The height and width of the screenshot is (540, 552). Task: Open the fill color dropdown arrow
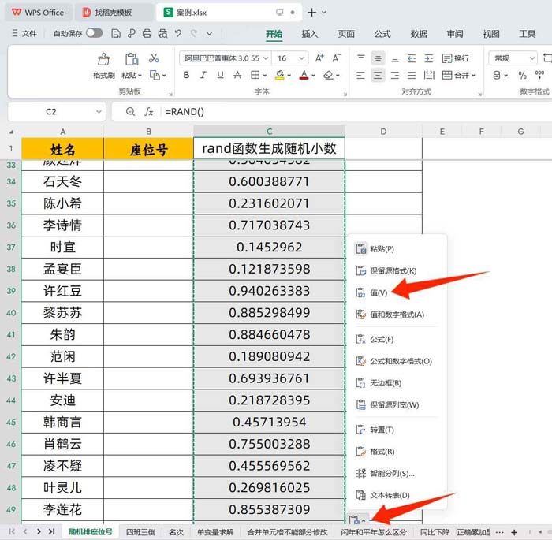[x=289, y=76]
